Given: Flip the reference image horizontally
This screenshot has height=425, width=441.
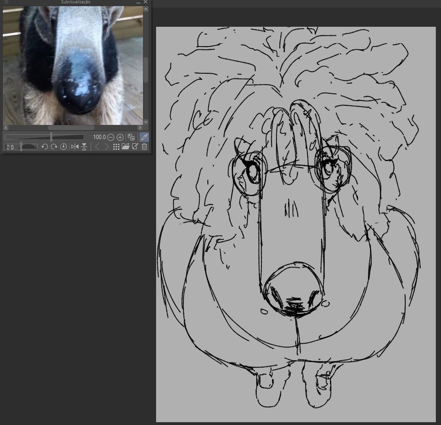Looking at the screenshot, I should pos(75,147).
